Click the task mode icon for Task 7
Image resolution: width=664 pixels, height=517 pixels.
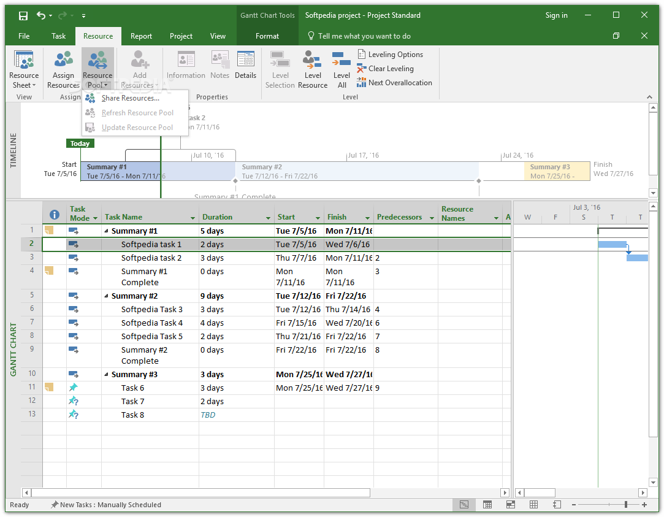pos(73,401)
